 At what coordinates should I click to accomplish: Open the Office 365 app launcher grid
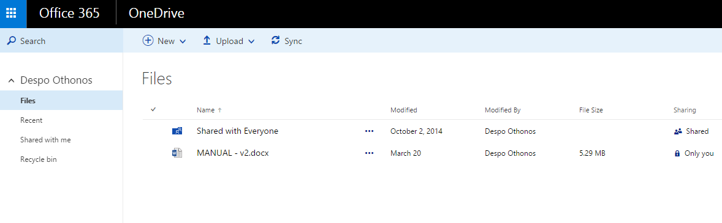click(11, 13)
